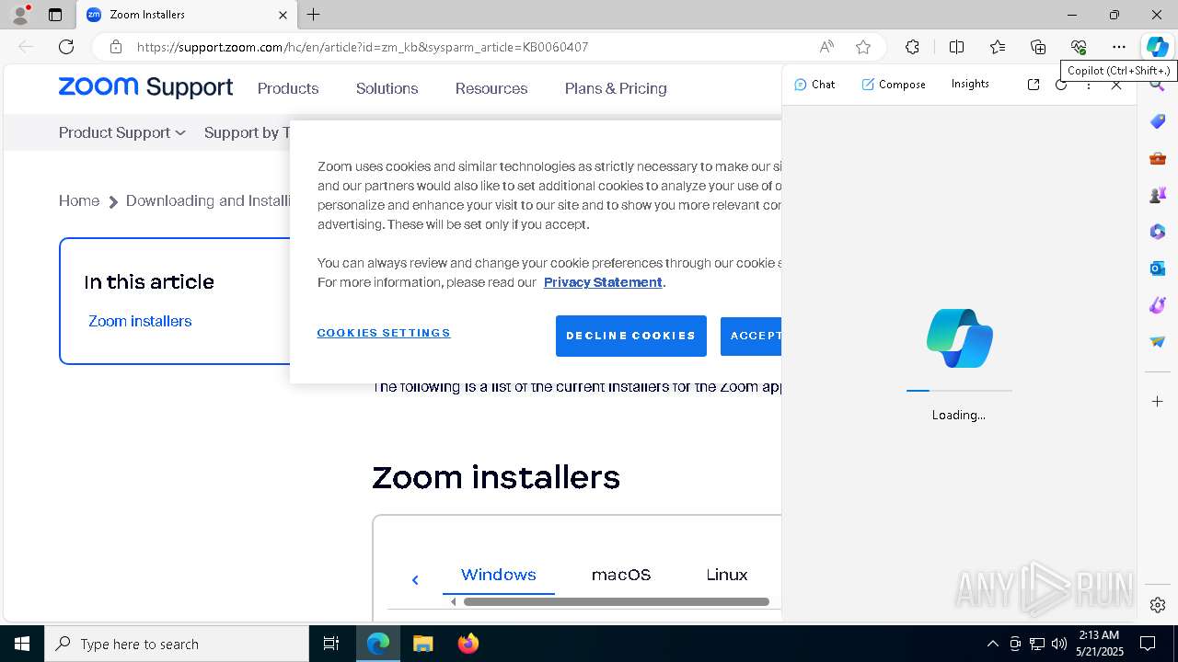Open Copilot pane more options menu
Viewport: 1178px width, 662px height.
tap(1089, 85)
